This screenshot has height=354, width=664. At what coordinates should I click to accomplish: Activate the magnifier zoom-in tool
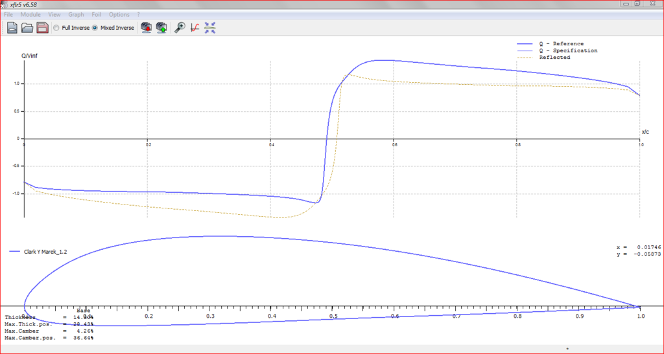tap(180, 28)
